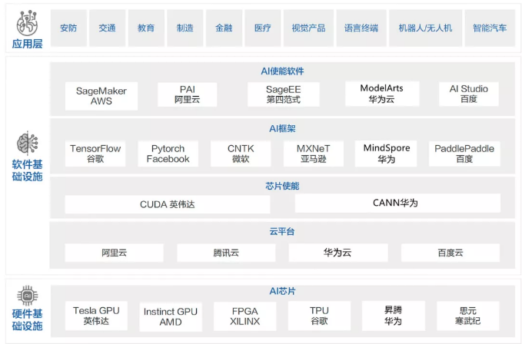Image resolution: width=522 pixels, height=344 pixels.
Task: Select the 医疗 application box
Action: coord(263,28)
